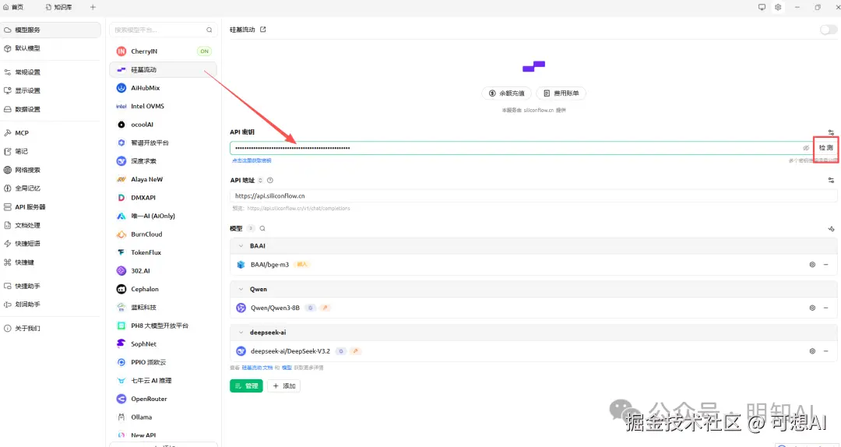Select the 深度求索 provider icon
This screenshot has height=447, width=841.
click(121, 161)
